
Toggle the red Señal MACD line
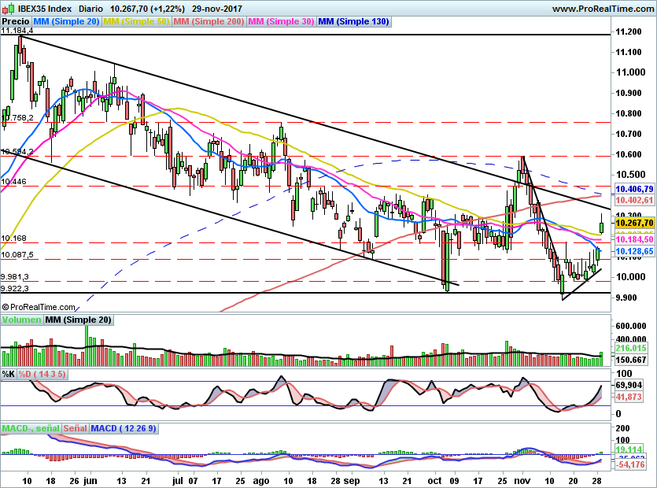pyautogui.click(x=75, y=429)
